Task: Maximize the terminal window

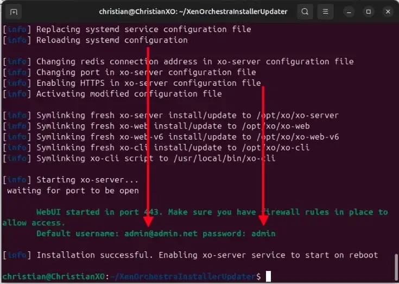Action: [369, 12]
